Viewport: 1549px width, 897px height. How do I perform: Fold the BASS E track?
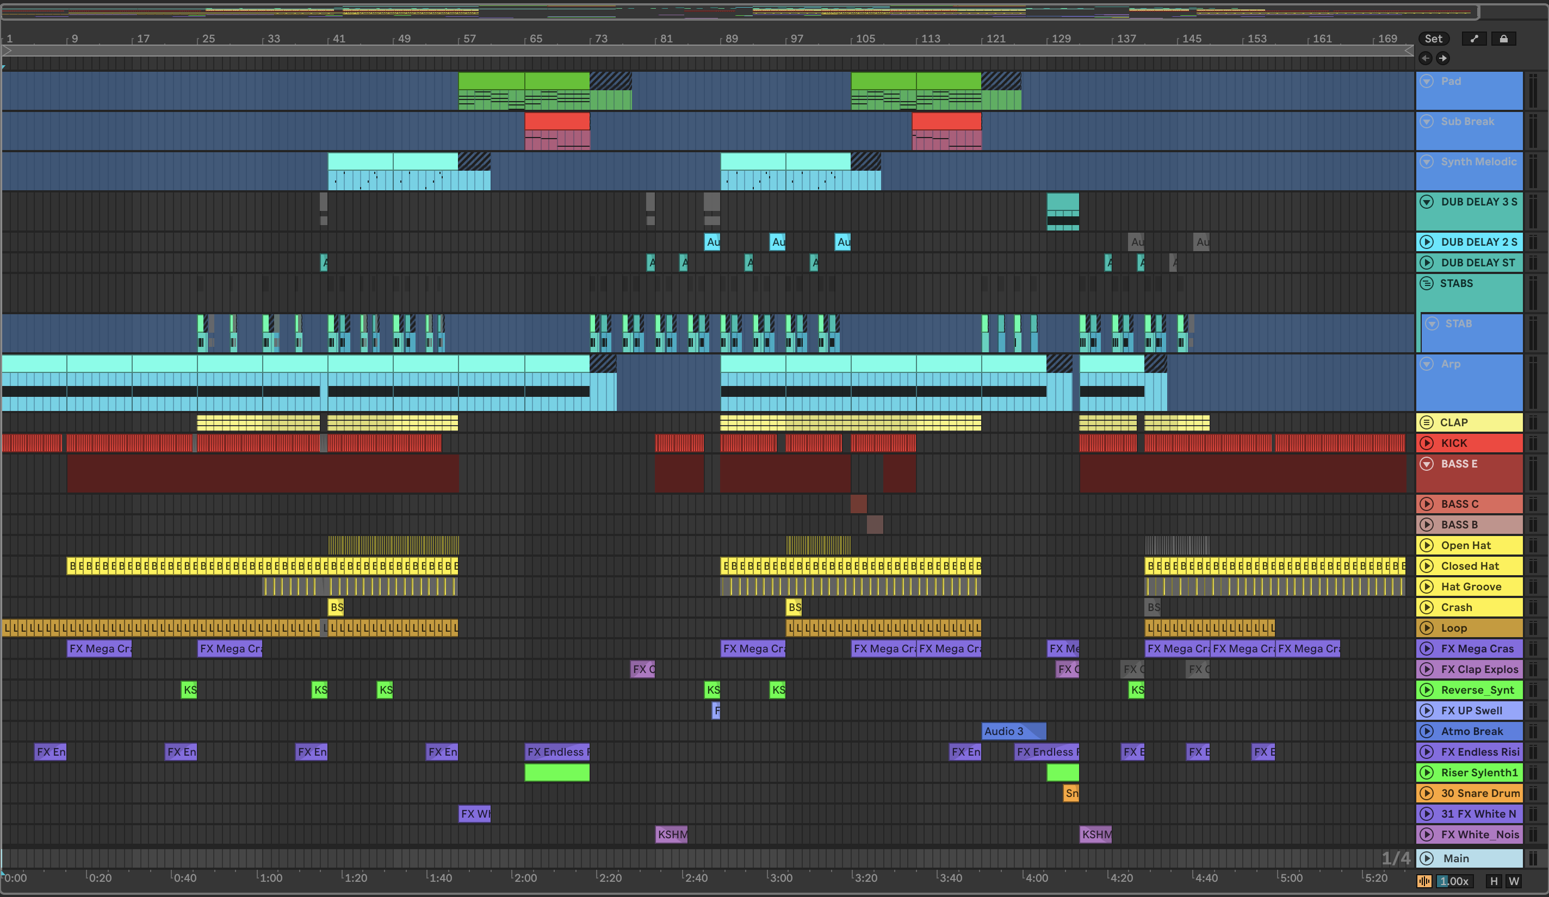(1427, 464)
